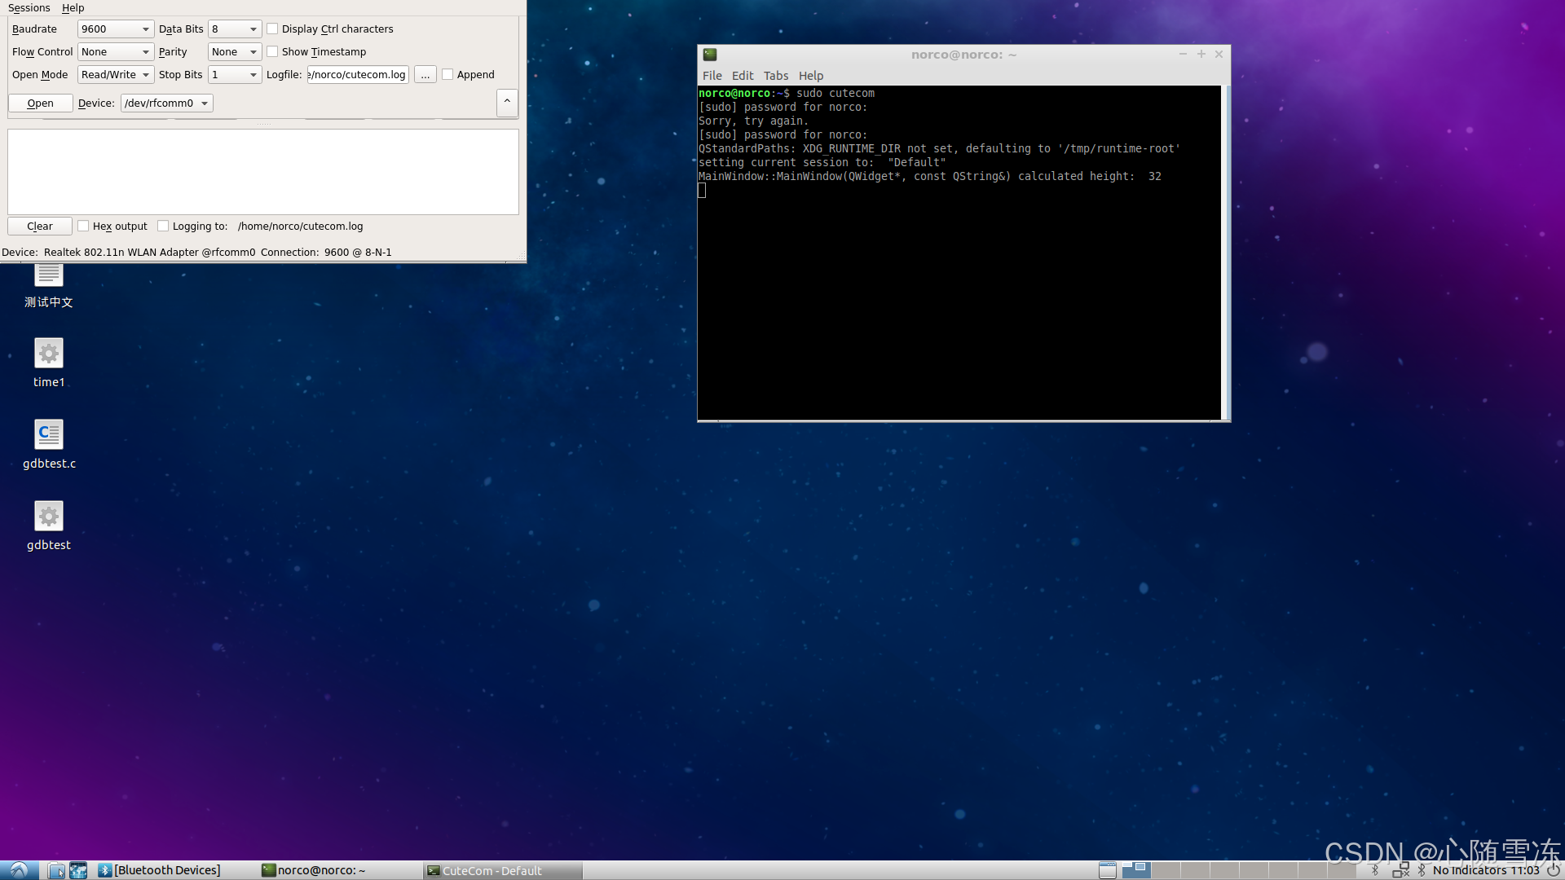Click the network disconnected tray icon
1565x880 pixels.
1400,870
